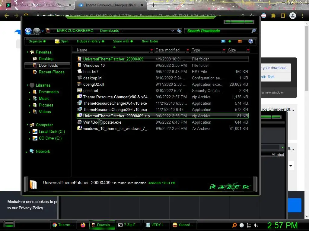Open the UniversalThemePatcher_20090409 folder icon
The width and height of the screenshot is (309, 231).
pyautogui.click(x=79, y=59)
